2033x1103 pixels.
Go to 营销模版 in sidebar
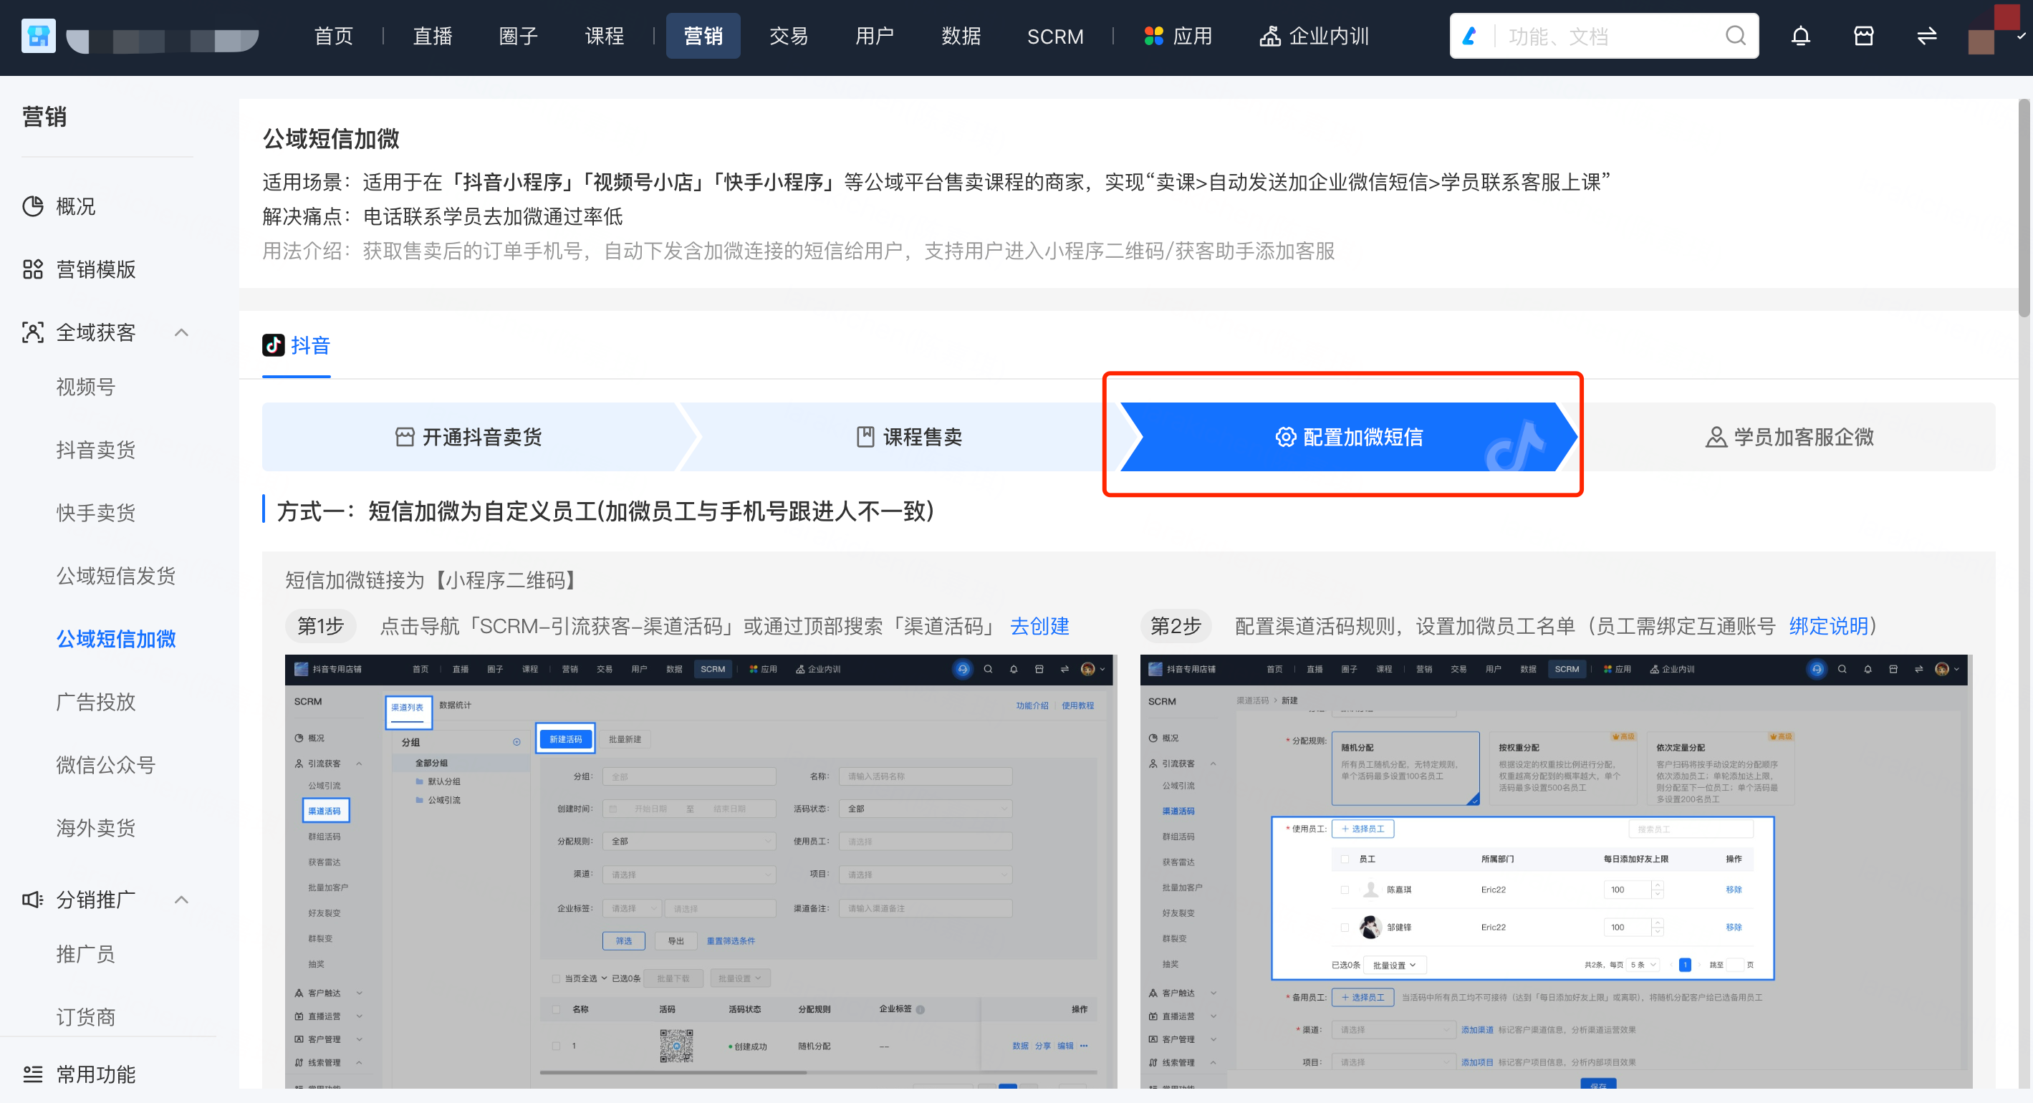(96, 270)
